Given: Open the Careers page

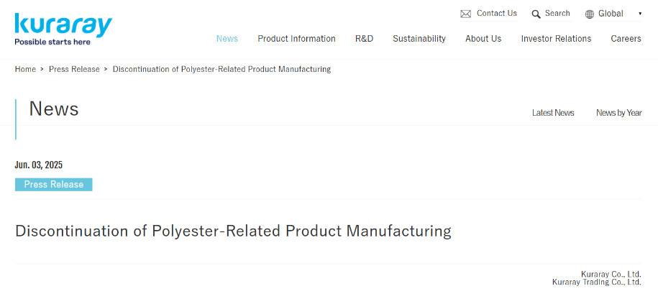Looking at the screenshot, I should coord(626,39).
